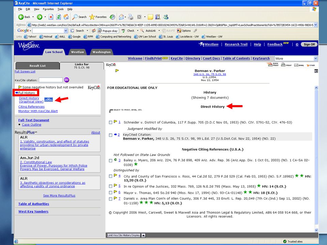Click the yellow flag beside Berman v. Parker title

[x=117, y=71]
